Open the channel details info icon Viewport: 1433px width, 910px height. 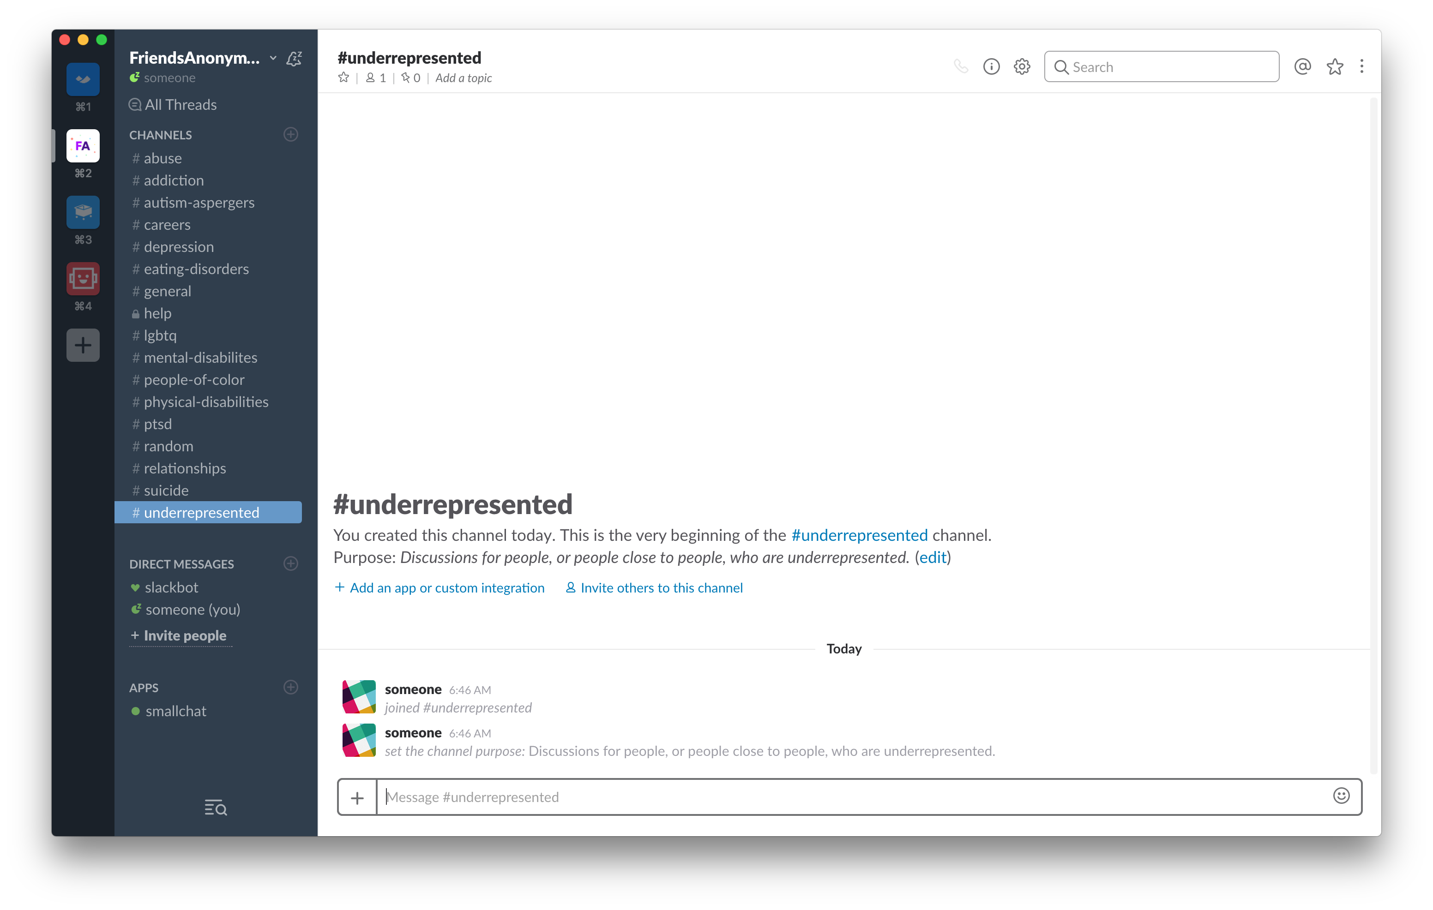pyautogui.click(x=991, y=66)
